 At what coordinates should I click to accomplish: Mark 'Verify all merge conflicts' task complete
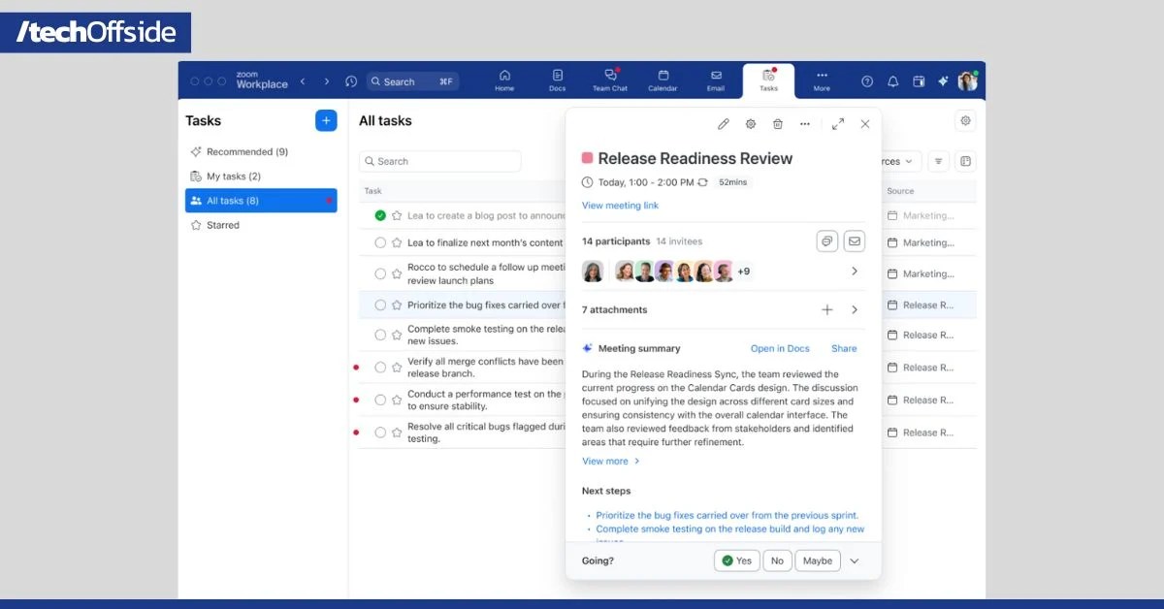point(380,368)
